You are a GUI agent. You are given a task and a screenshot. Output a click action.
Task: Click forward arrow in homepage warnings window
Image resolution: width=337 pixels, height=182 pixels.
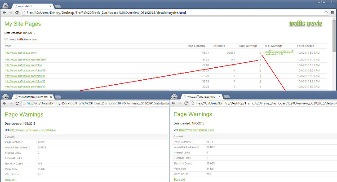point(180,103)
